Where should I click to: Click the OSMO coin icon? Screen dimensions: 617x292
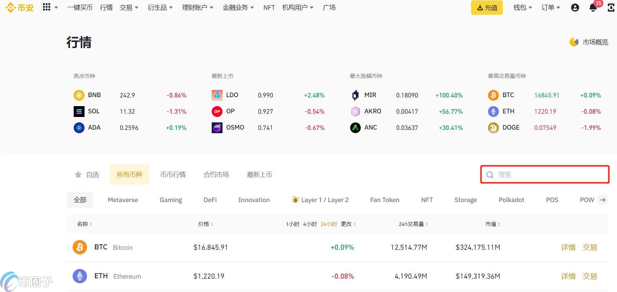217,128
